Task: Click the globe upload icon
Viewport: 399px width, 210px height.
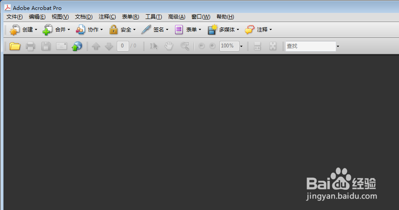Action: tap(77, 46)
